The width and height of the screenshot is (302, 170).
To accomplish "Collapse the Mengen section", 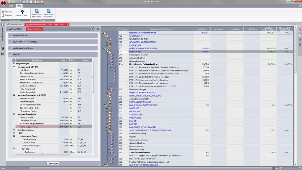I will click(x=10, y=54).
